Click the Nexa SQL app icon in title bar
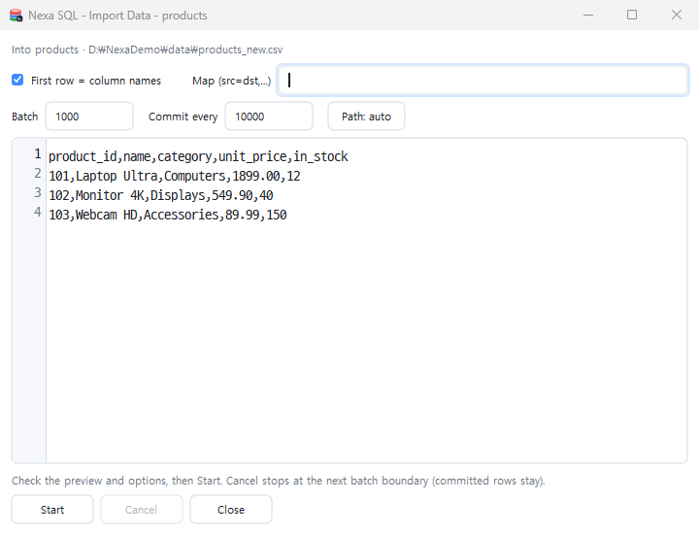The image size is (699, 535). point(17,16)
